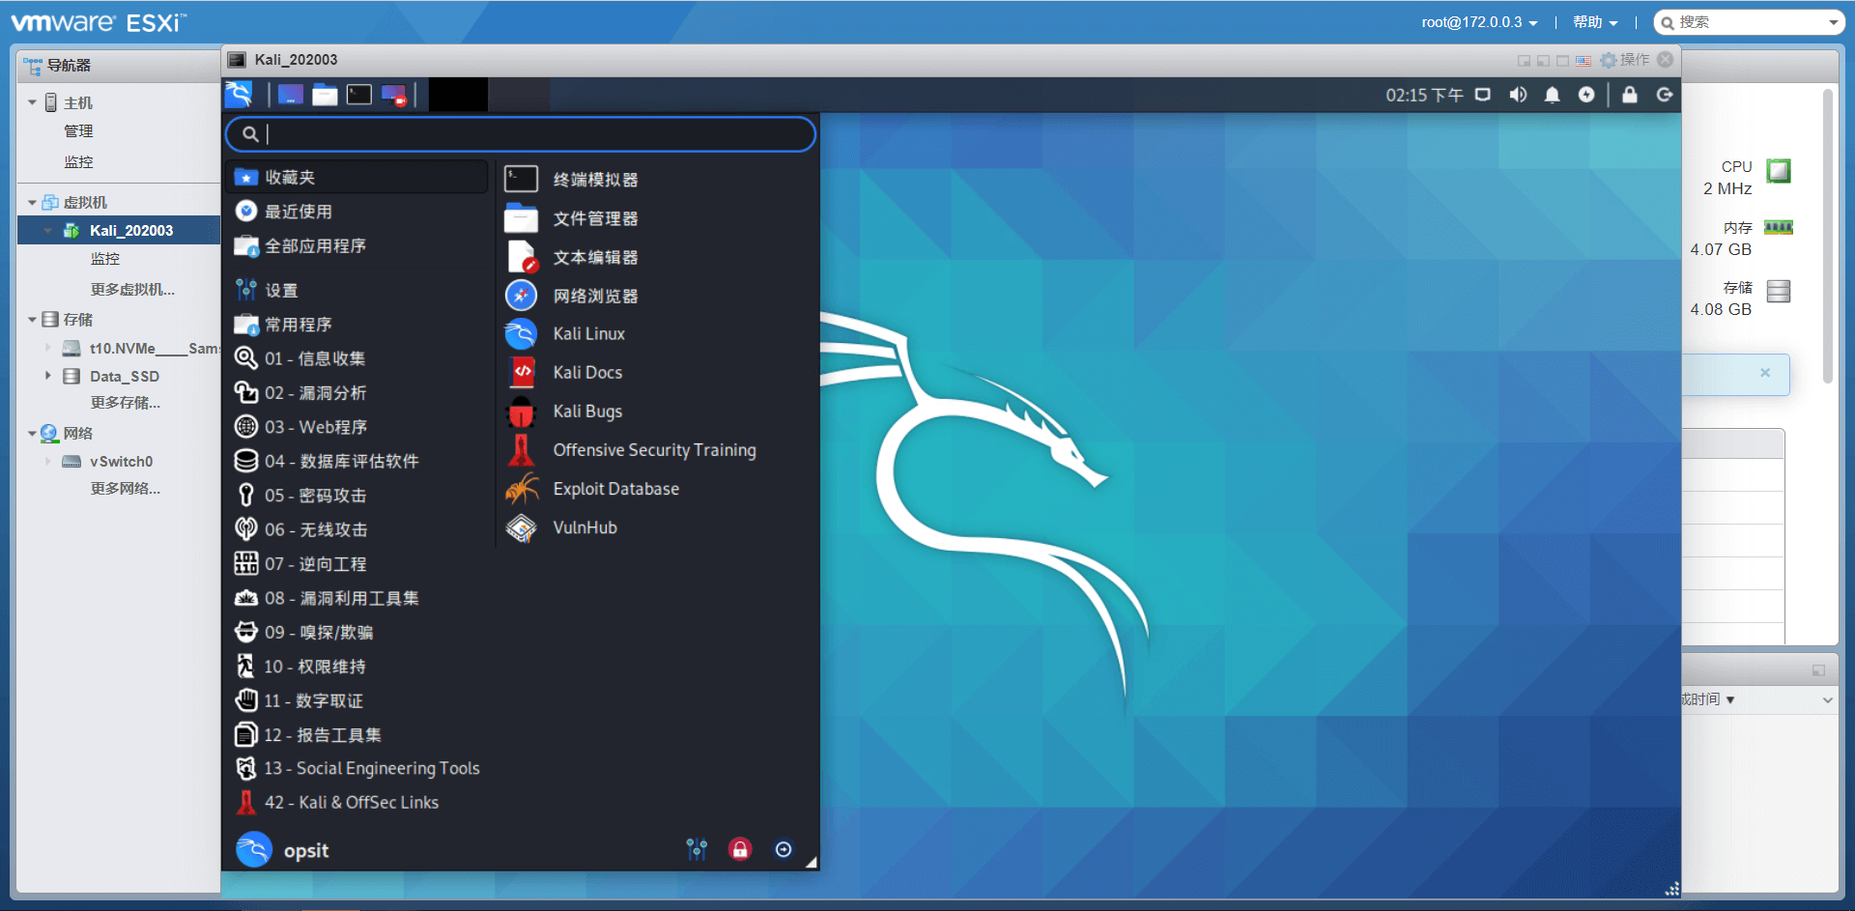Click the keyboard flag icon in console title

click(1584, 61)
